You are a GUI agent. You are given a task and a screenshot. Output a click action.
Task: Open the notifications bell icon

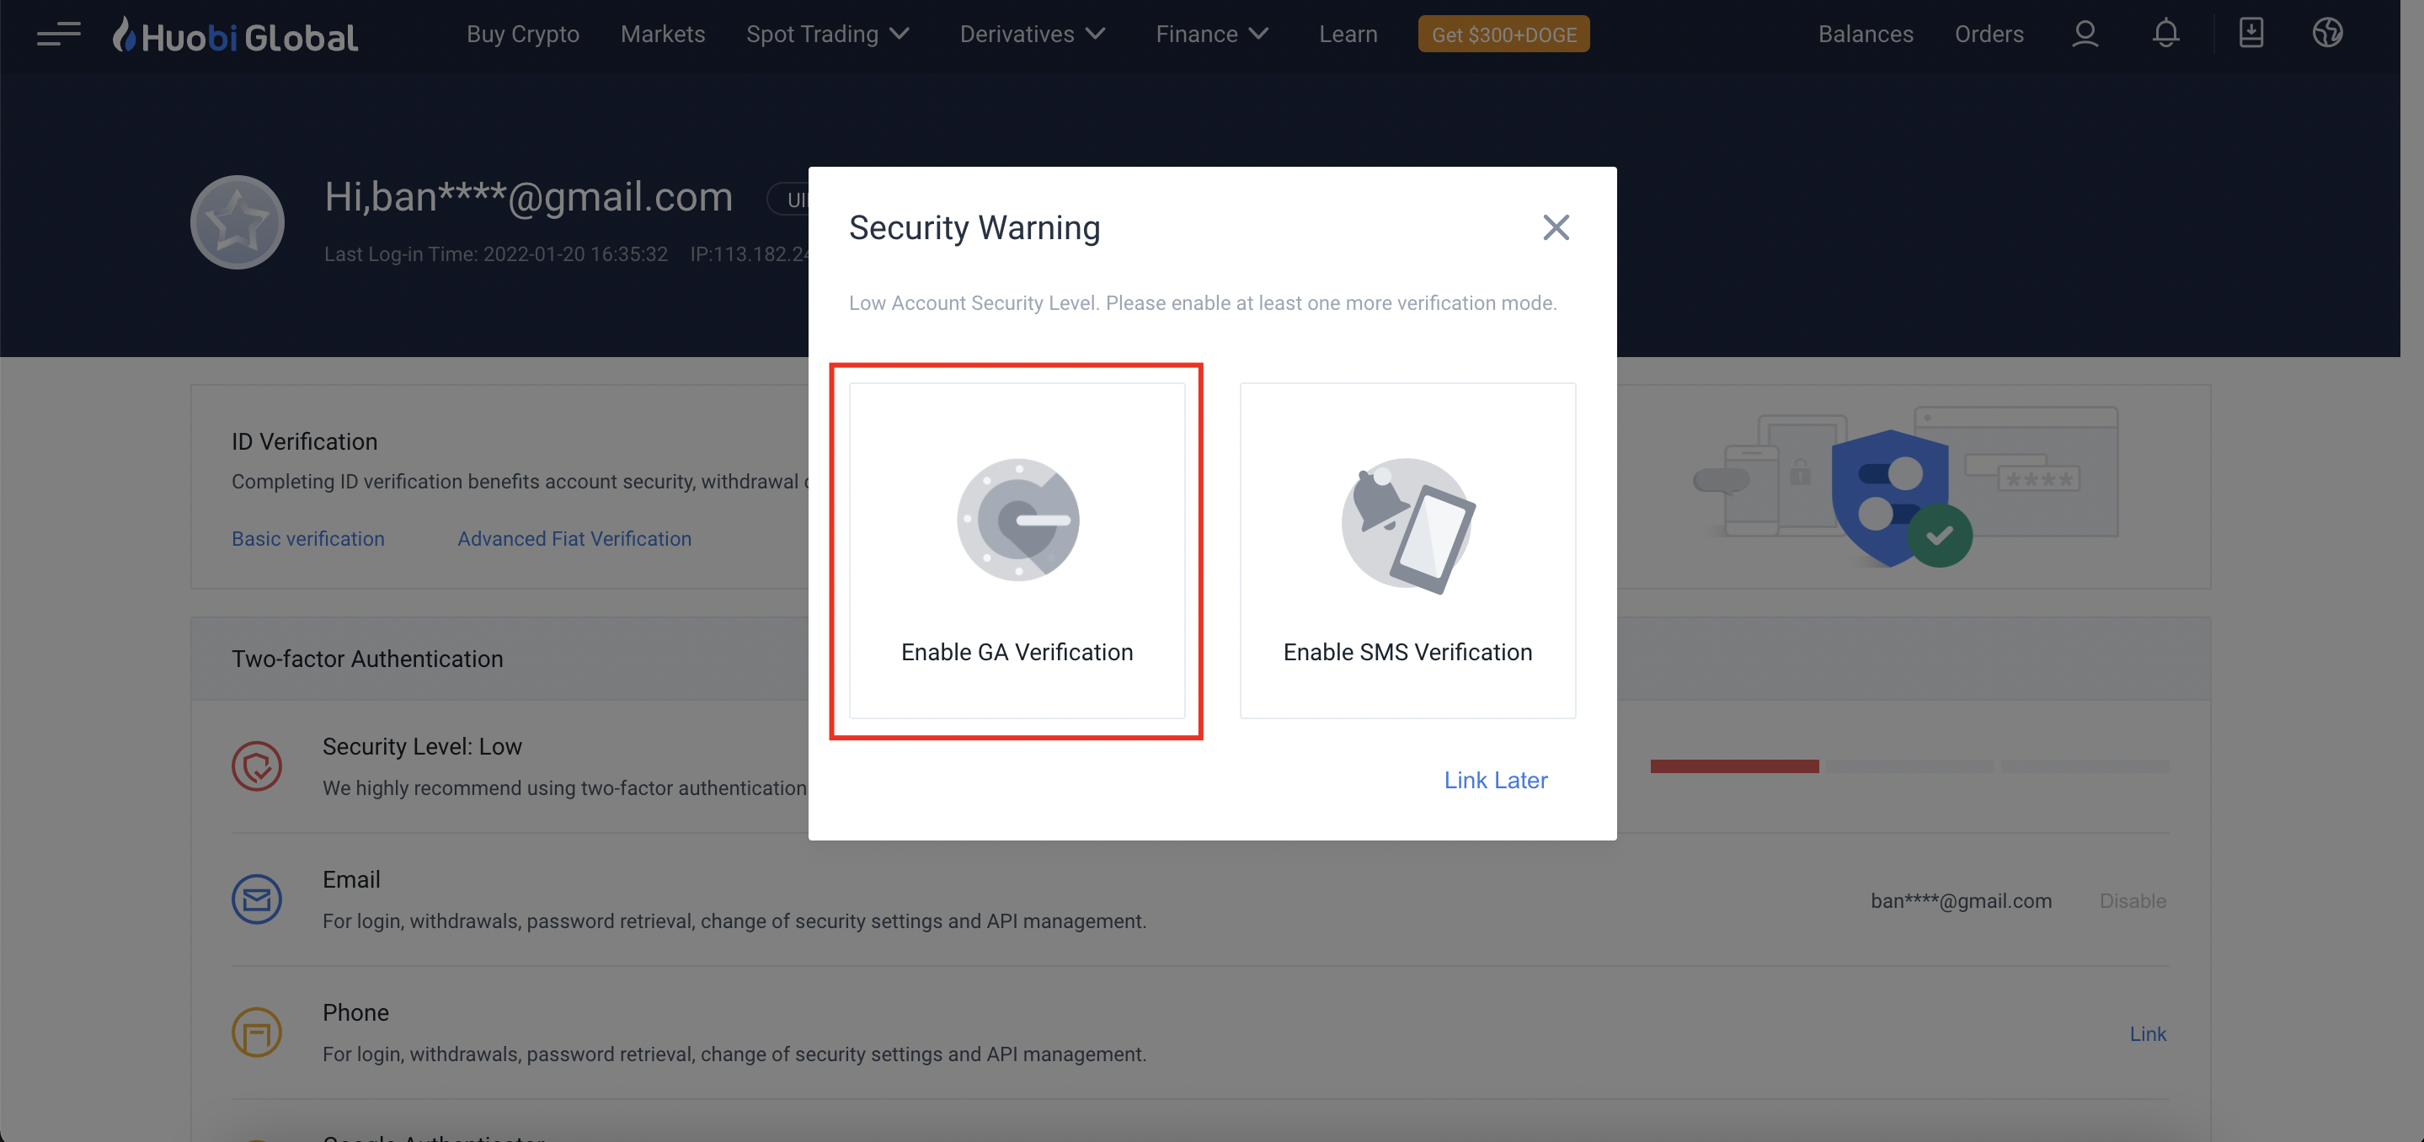(2165, 34)
